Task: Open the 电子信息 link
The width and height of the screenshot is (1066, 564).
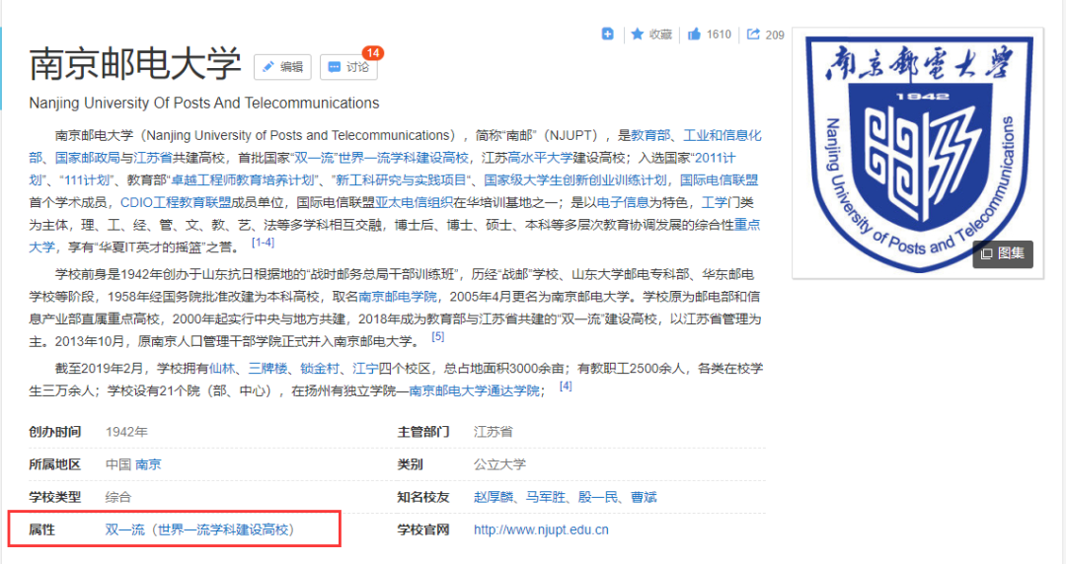Action: [622, 202]
